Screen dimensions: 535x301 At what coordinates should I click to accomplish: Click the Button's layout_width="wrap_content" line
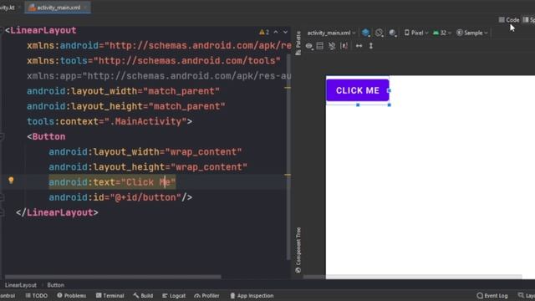pyautogui.click(x=145, y=152)
